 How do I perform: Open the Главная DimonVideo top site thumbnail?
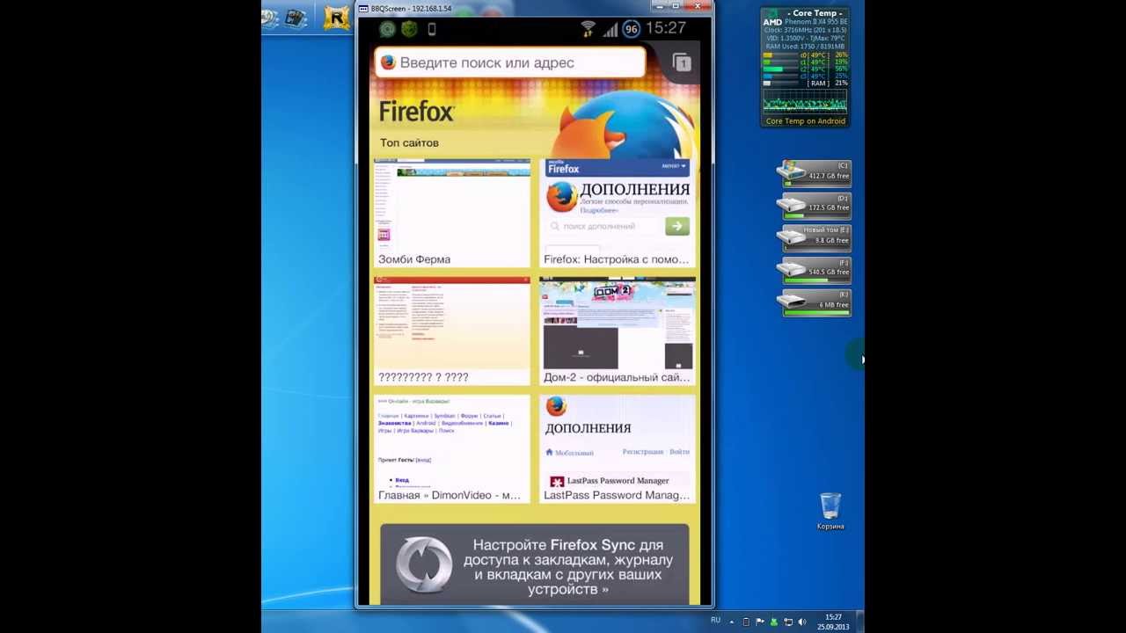(x=452, y=448)
